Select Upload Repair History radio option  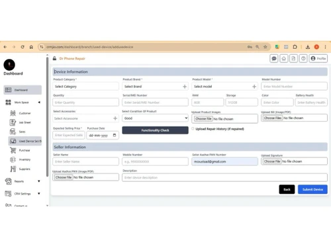pos(193,129)
